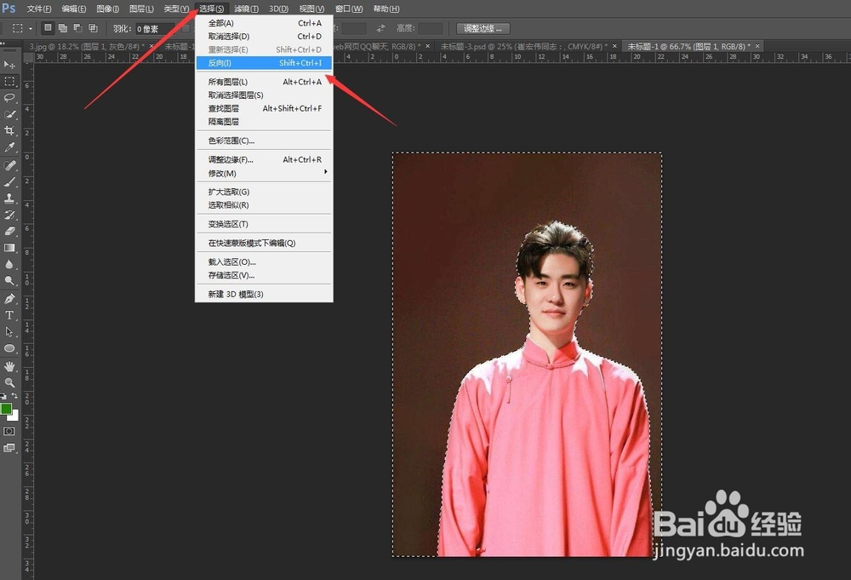The width and height of the screenshot is (851, 580).
Task: Choose 全部(A) in the Select menu
Action: pos(265,23)
